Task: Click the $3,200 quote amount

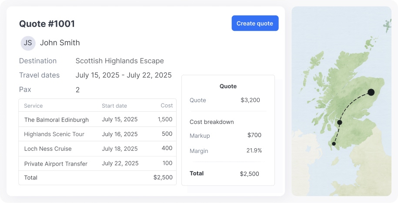Action: point(250,100)
